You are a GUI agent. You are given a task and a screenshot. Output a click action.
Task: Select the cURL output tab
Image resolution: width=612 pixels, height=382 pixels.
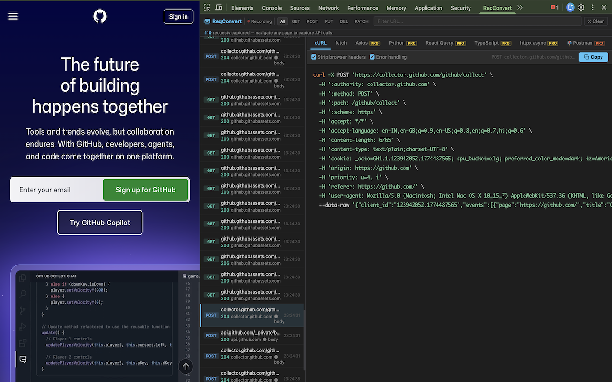point(320,43)
